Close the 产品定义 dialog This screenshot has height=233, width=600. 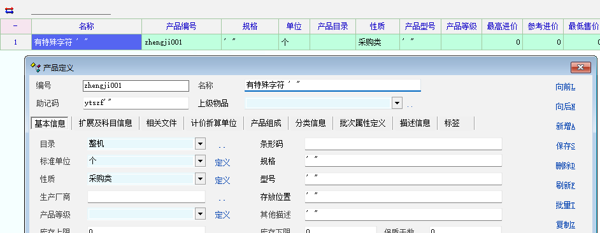click(x=580, y=67)
